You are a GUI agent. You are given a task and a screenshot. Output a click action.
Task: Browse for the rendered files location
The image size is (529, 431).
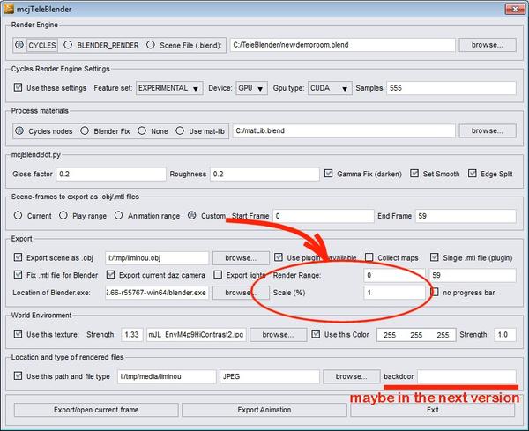pyautogui.click(x=352, y=376)
